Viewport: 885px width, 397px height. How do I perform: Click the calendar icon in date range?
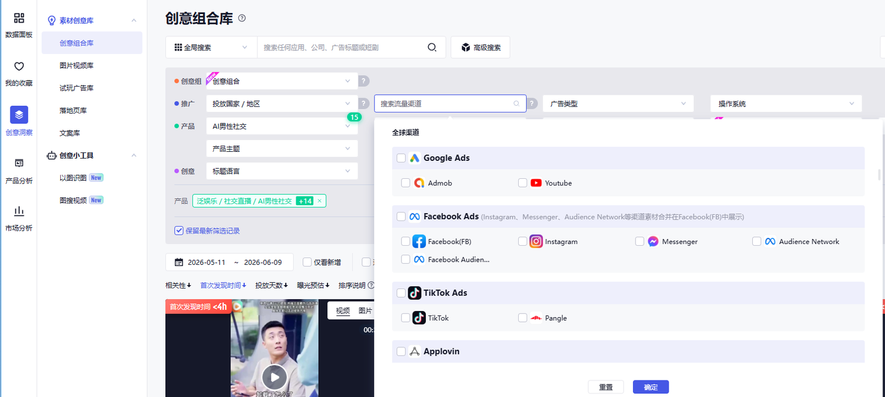click(179, 262)
